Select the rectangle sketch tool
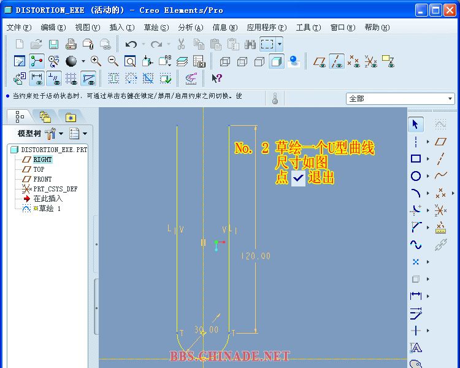 (416, 158)
